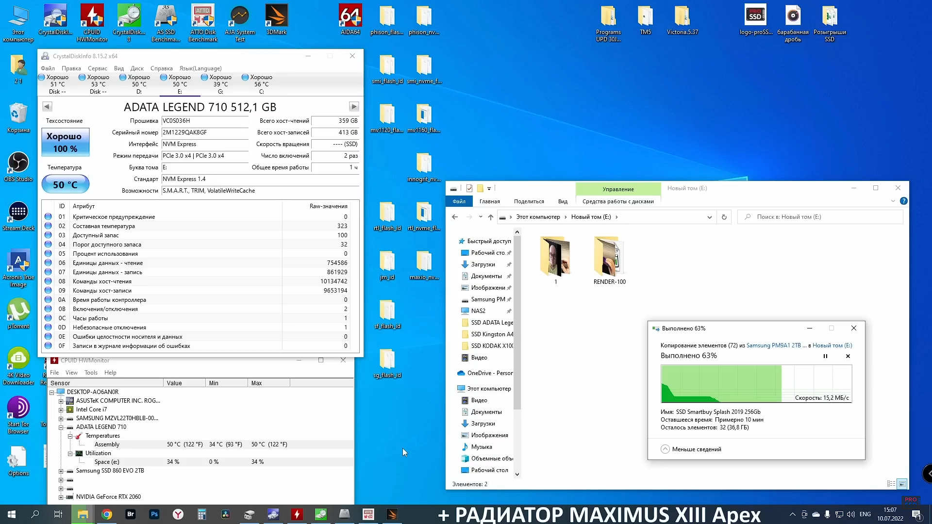Open Tools menu in HWMonitor
The image size is (932, 524).
coord(91,373)
